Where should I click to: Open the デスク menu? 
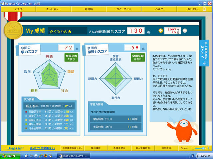click(x=18, y=9)
